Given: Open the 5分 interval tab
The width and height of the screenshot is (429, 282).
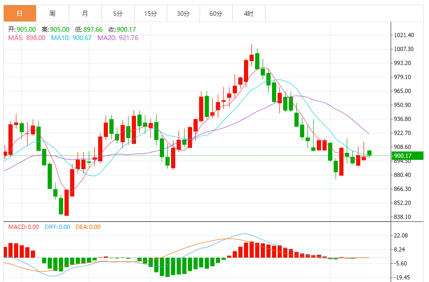Looking at the screenshot, I should point(118,14).
